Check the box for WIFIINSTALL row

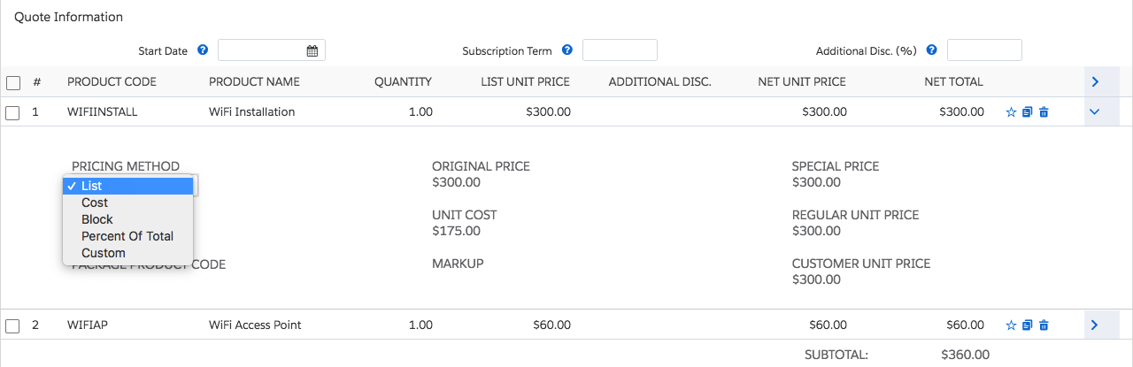[13, 113]
